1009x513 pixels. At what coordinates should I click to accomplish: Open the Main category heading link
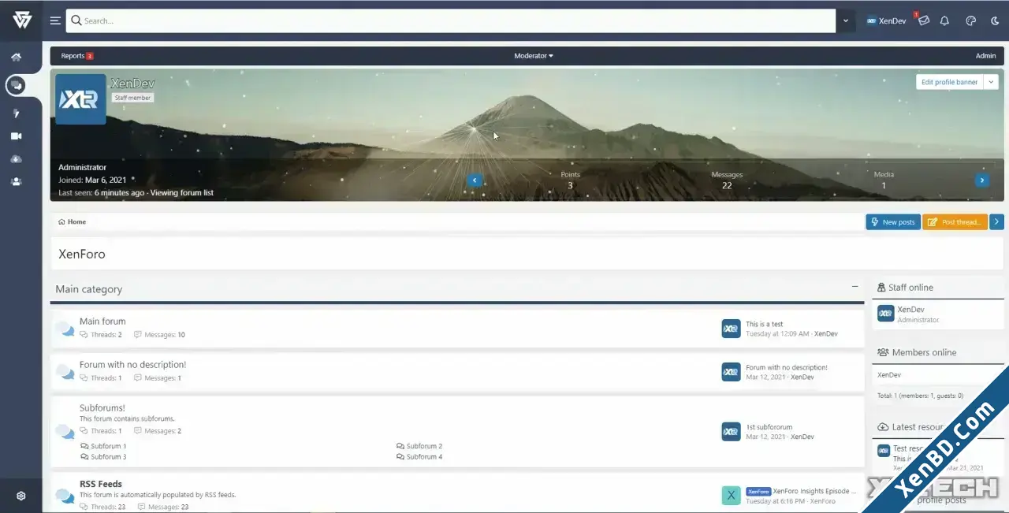89,289
